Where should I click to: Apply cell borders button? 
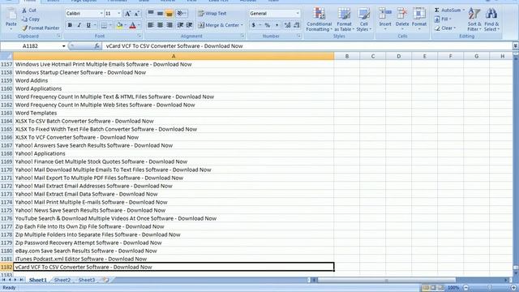[x=104, y=25]
